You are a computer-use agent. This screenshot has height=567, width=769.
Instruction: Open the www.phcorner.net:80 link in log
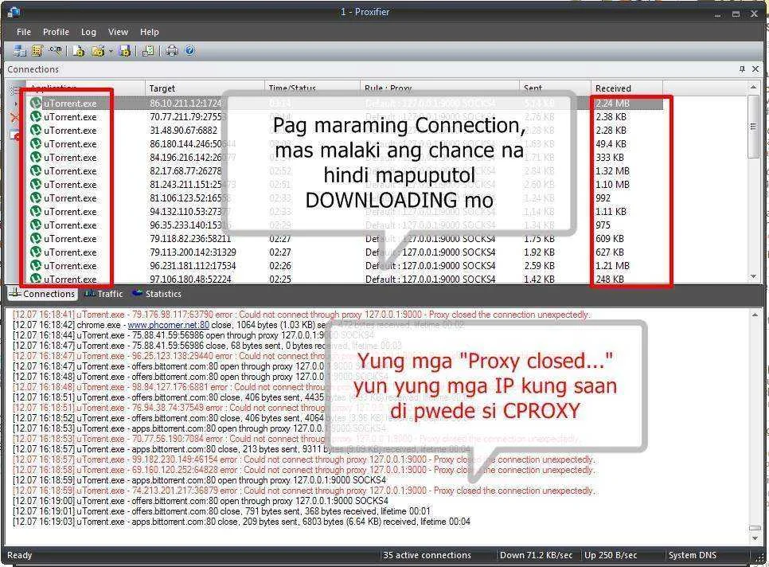click(x=168, y=325)
